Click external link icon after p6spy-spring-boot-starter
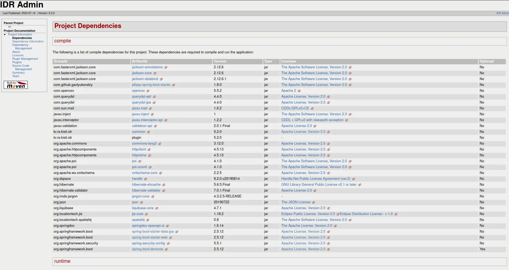This screenshot has width=509, height=270. tap(174, 85)
